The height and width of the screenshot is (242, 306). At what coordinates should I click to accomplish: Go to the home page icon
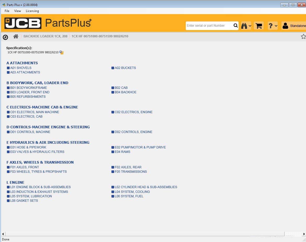click(x=16, y=36)
